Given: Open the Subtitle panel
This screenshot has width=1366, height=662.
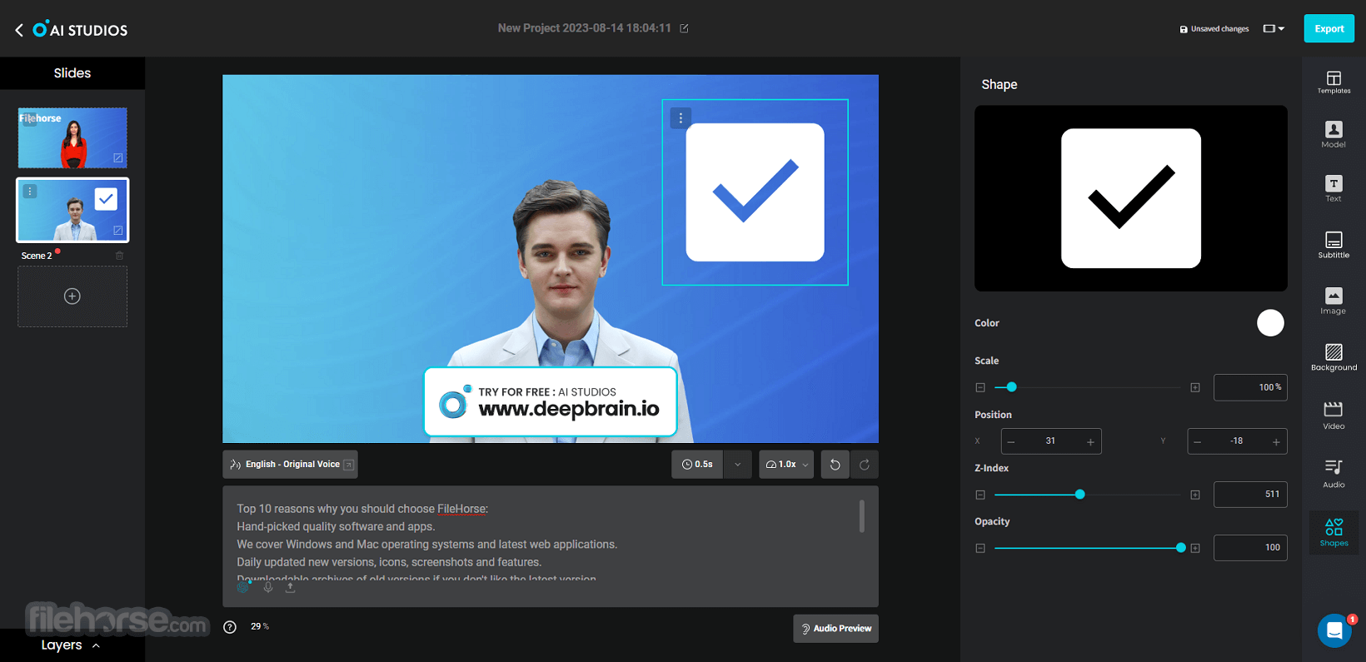Looking at the screenshot, I should pyautogui.click(x=1334, y=245).
